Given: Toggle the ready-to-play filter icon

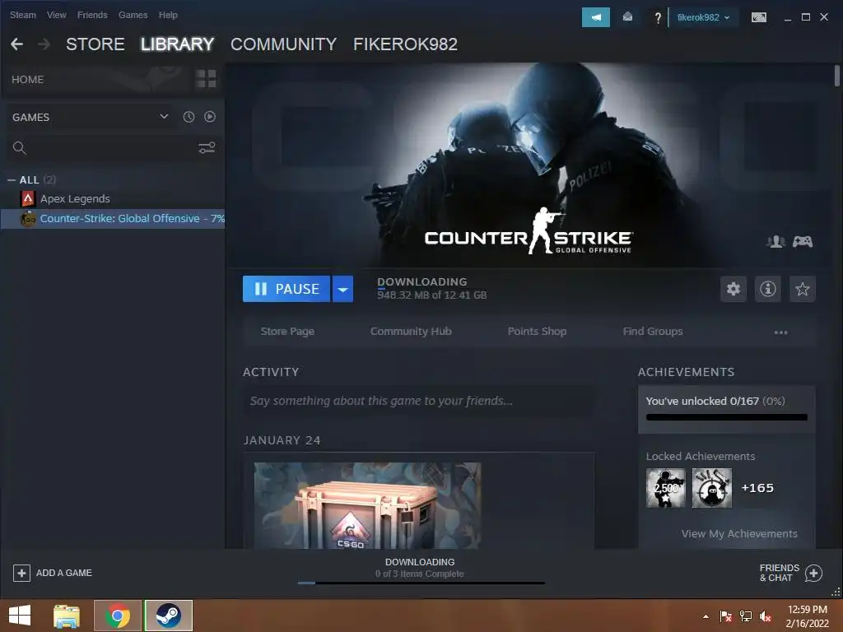Looking at the screenshot, I should coord(210,117).
